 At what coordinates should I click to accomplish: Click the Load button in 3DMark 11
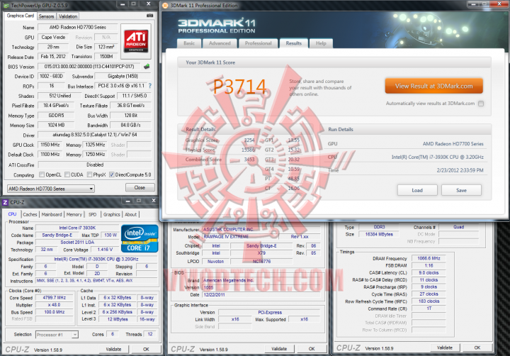(x=417, y=190)
